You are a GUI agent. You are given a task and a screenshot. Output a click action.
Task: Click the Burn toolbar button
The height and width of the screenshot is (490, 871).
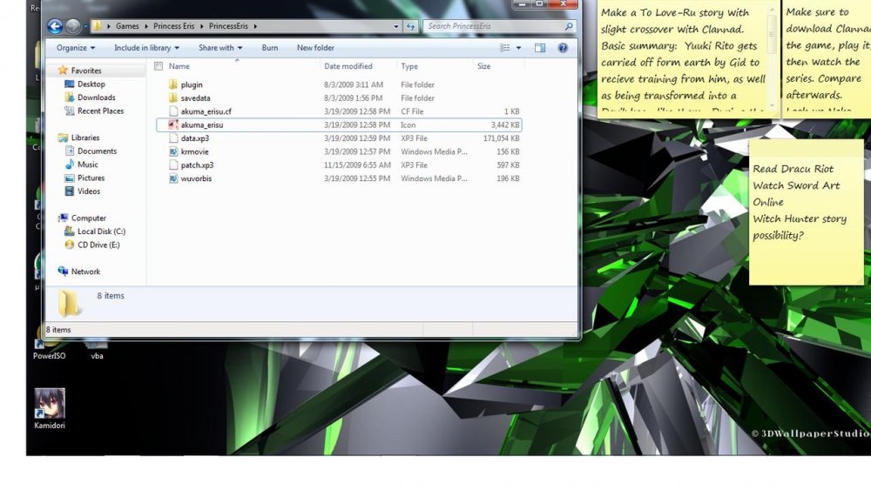pos(270,48)
